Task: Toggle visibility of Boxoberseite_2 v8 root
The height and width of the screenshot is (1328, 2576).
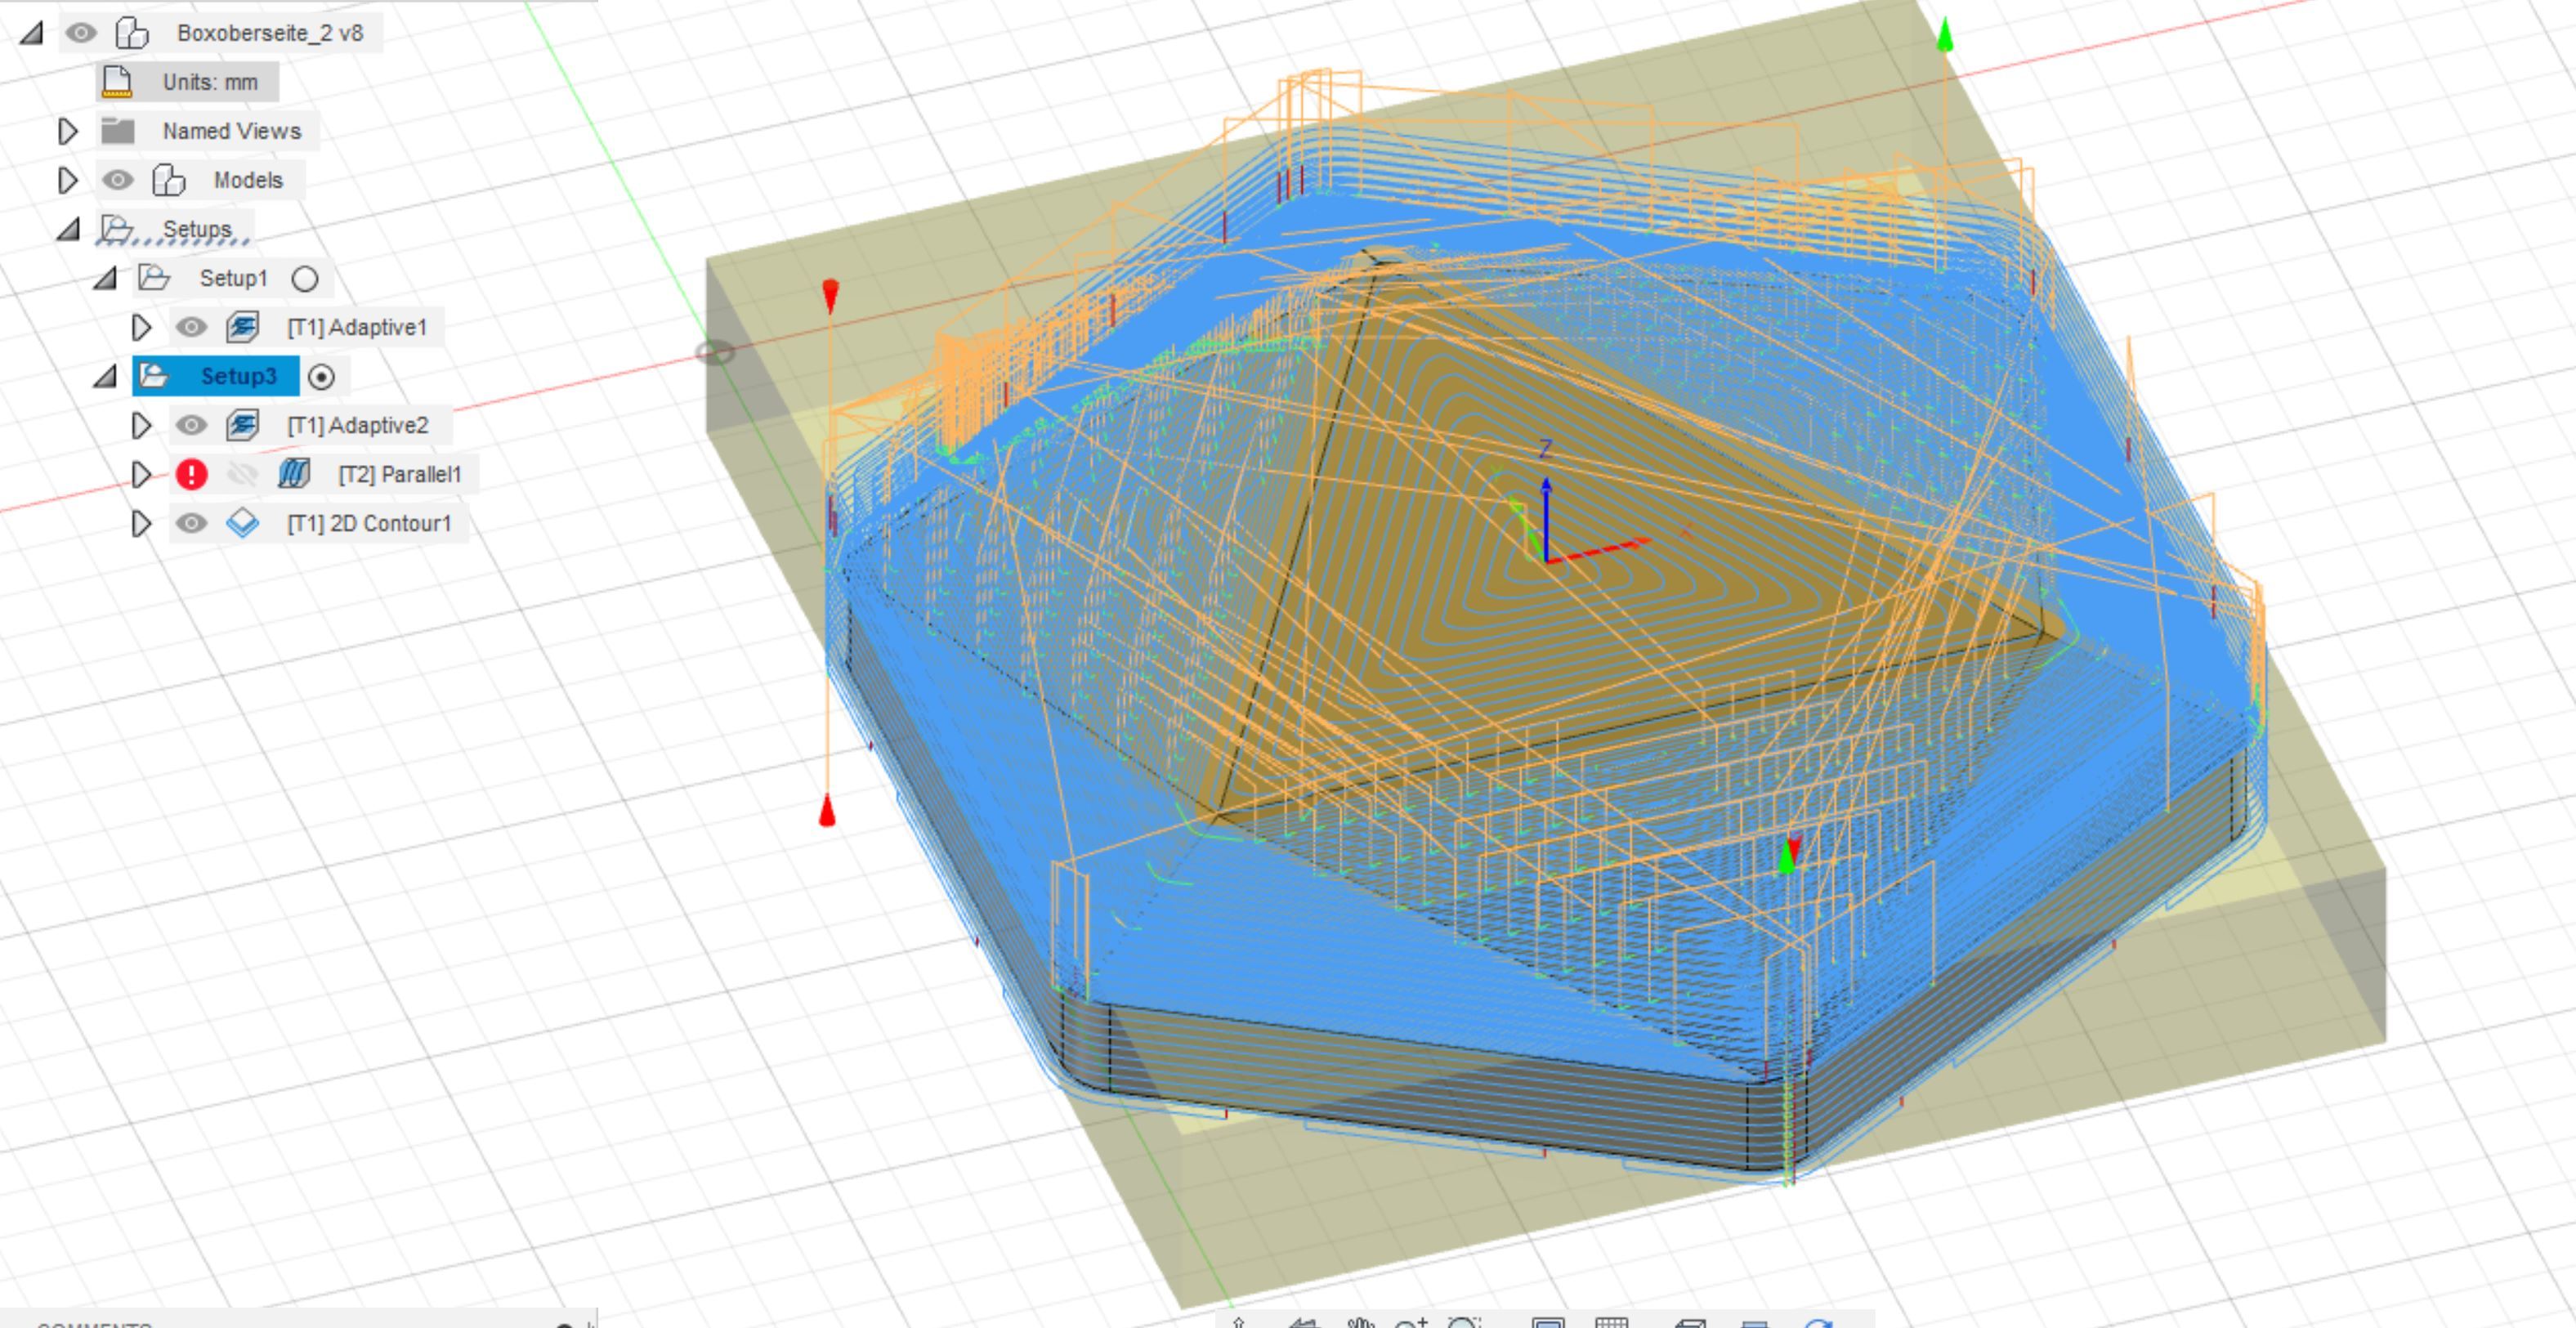Action: pyautogui.click(x=81, y=33)
